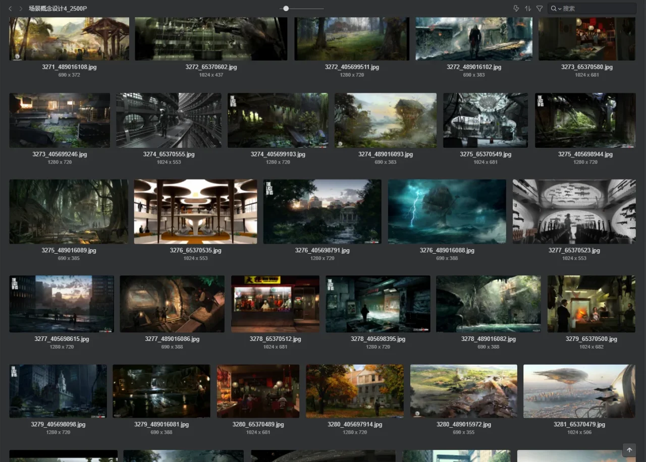The width and height of the screenshot is (646, 462).
Task: Select thumbnail 3274_405699103.jpg
Action: point(278,120)
